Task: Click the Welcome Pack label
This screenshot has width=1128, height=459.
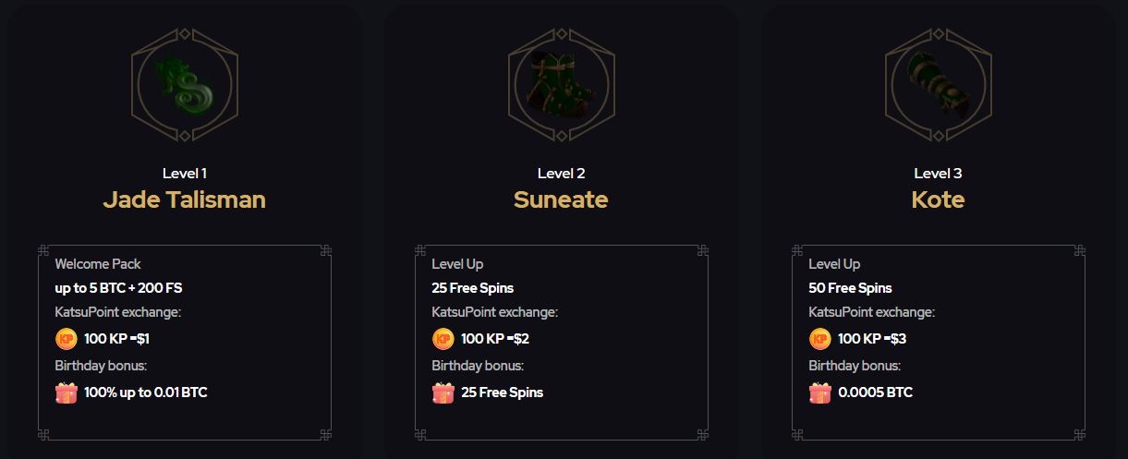Action: (x=98, y=264)
